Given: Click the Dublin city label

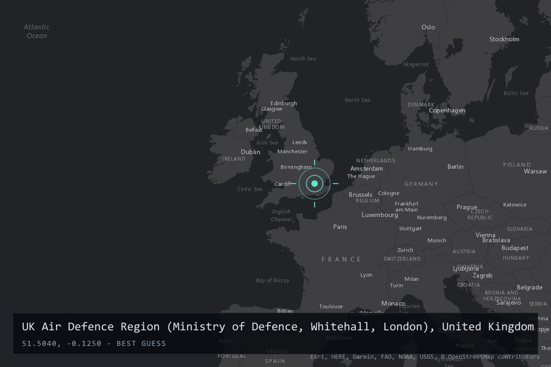Looking at the screenshot, I should point(250,152).
